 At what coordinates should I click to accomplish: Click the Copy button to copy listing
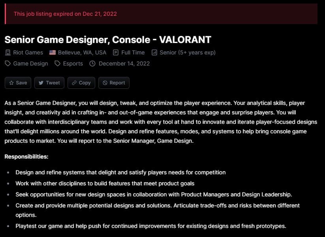pos(81,83)
